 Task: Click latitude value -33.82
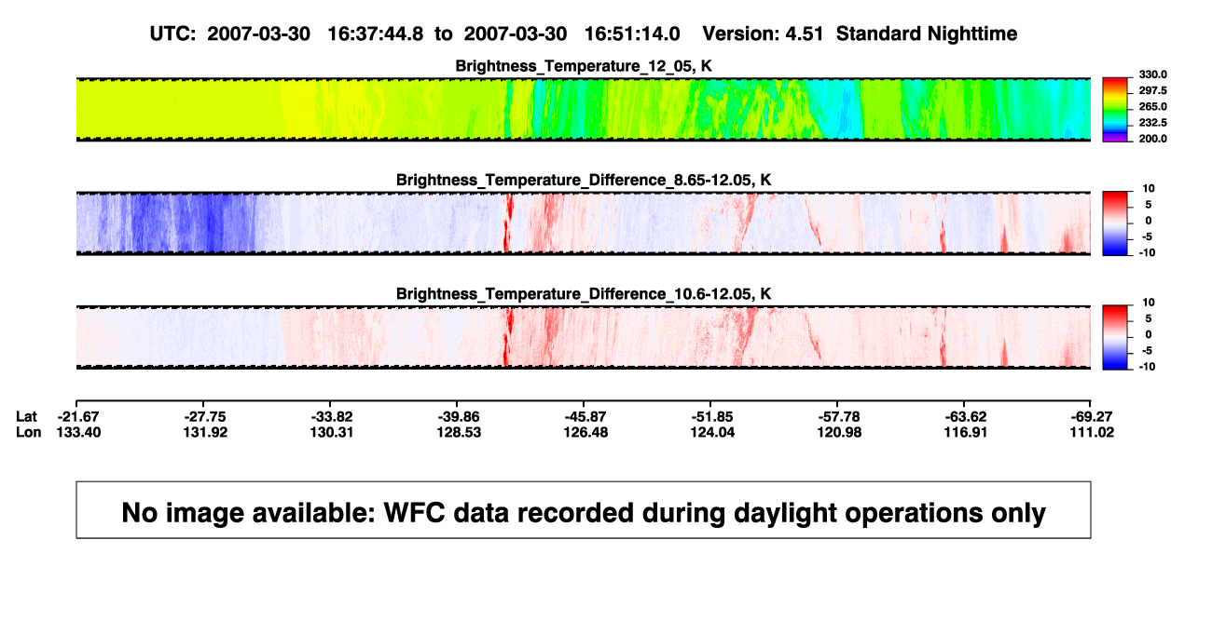(x=331, y=416)
